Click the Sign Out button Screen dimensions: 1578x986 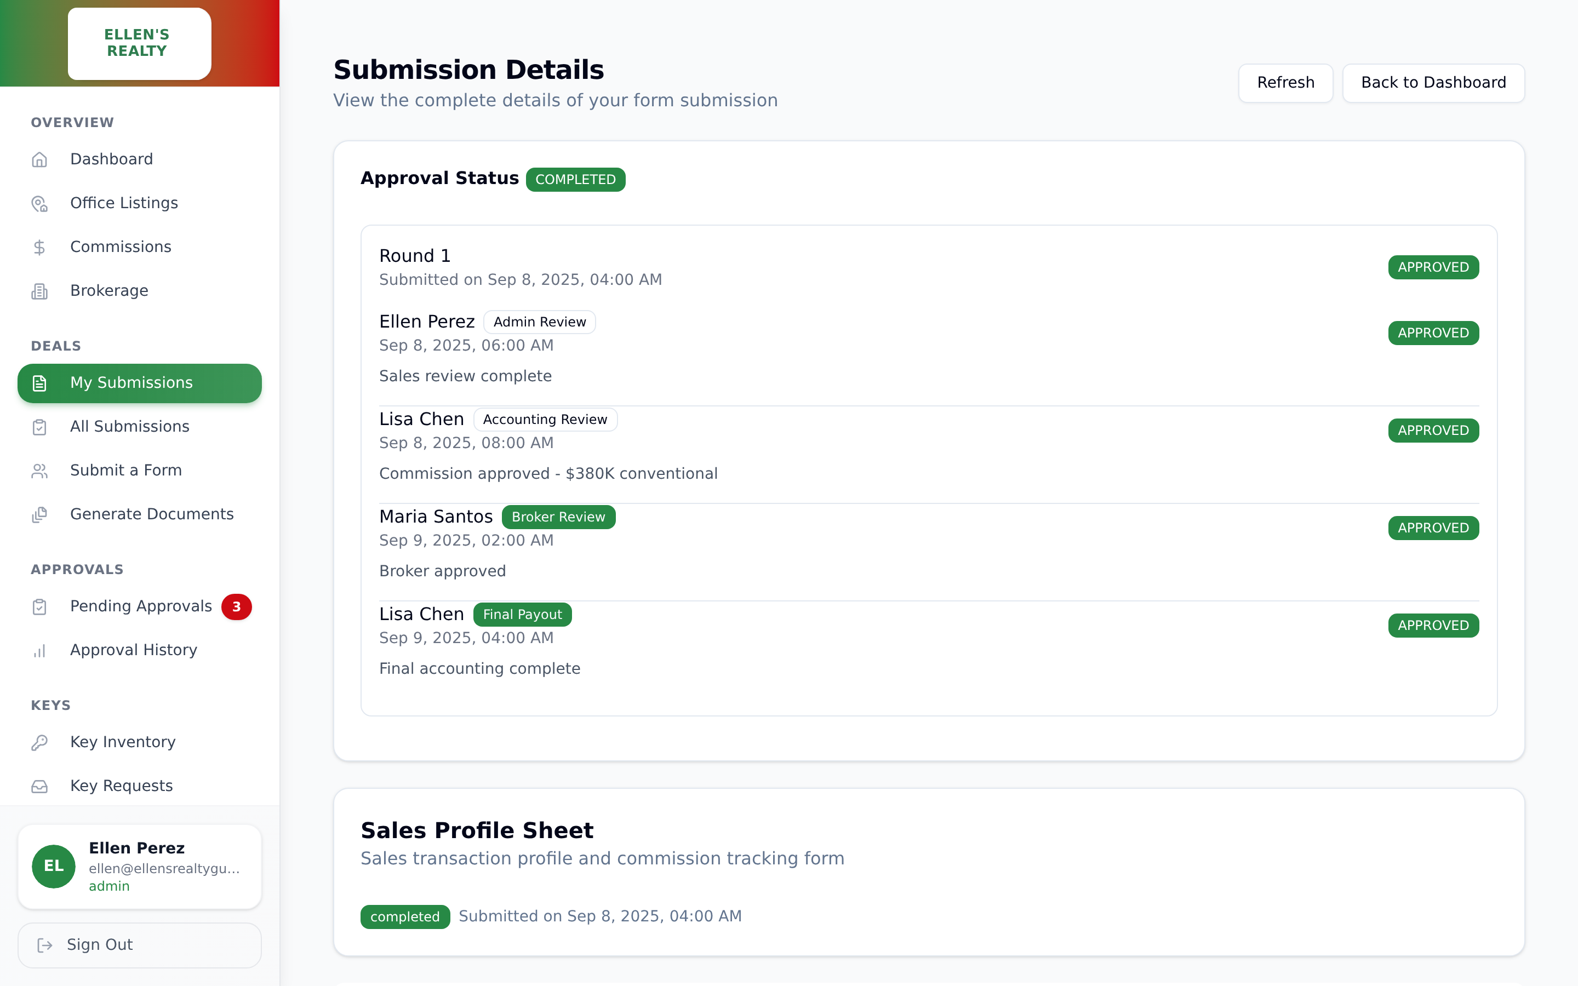140,945
